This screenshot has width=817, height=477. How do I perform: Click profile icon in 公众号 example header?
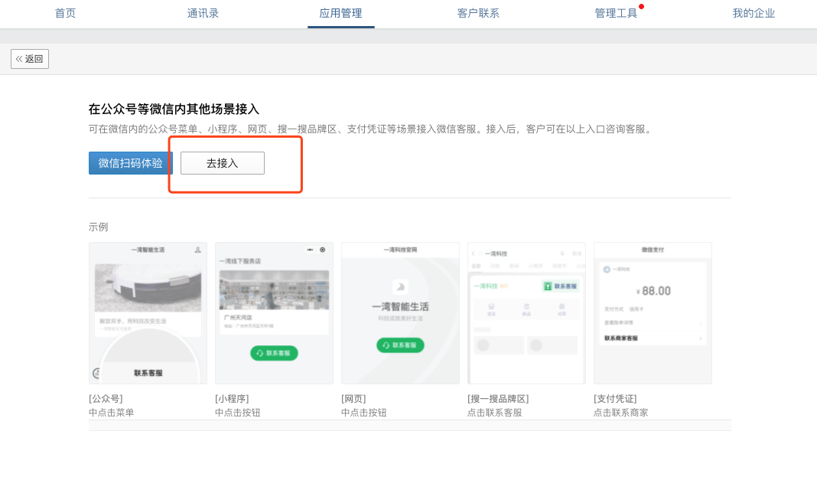pos(197,250)
